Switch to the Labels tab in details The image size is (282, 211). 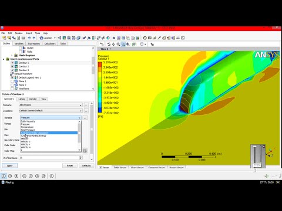pos(22,99)
